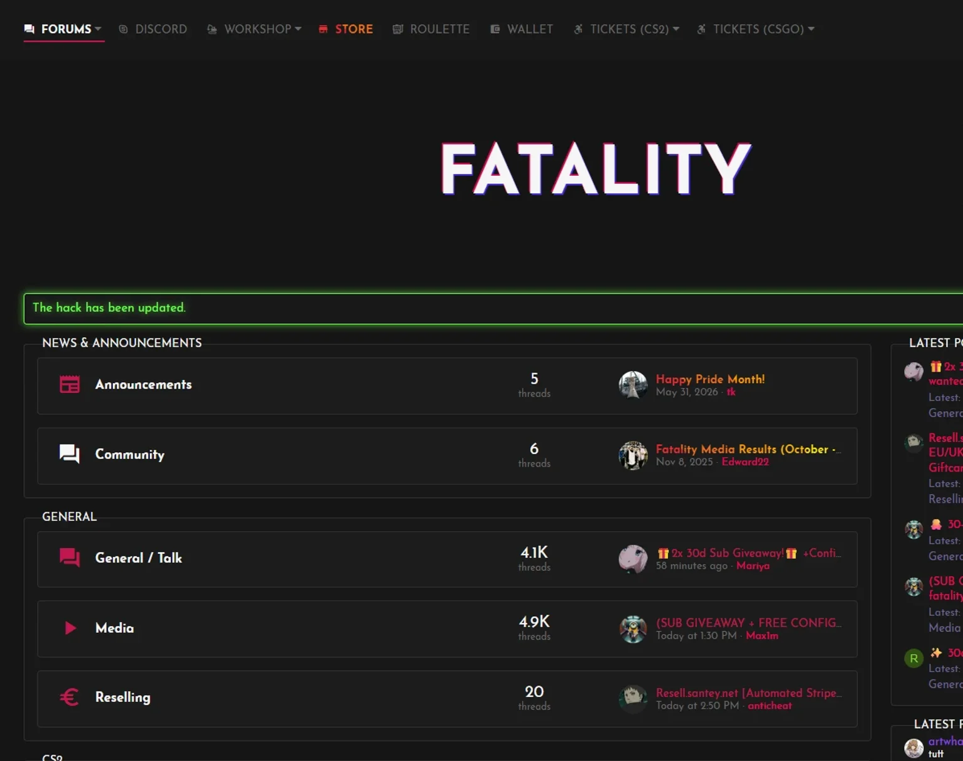Open tk's avatar in Announcements row
Image resolution: width=963 pixels, height=761 pixels.
click(x=633, y=386)
